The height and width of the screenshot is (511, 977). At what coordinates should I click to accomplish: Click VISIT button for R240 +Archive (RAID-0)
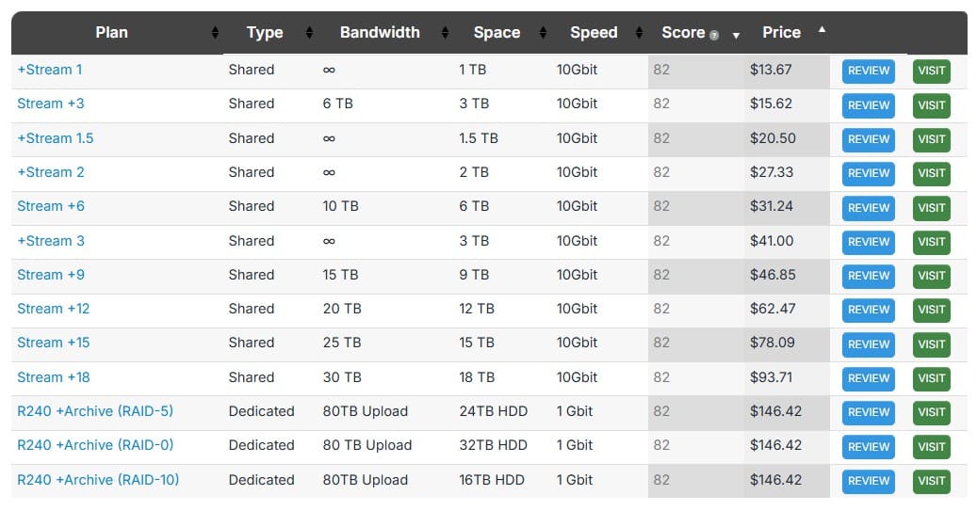pyautogui.click(x=932, y=446)
